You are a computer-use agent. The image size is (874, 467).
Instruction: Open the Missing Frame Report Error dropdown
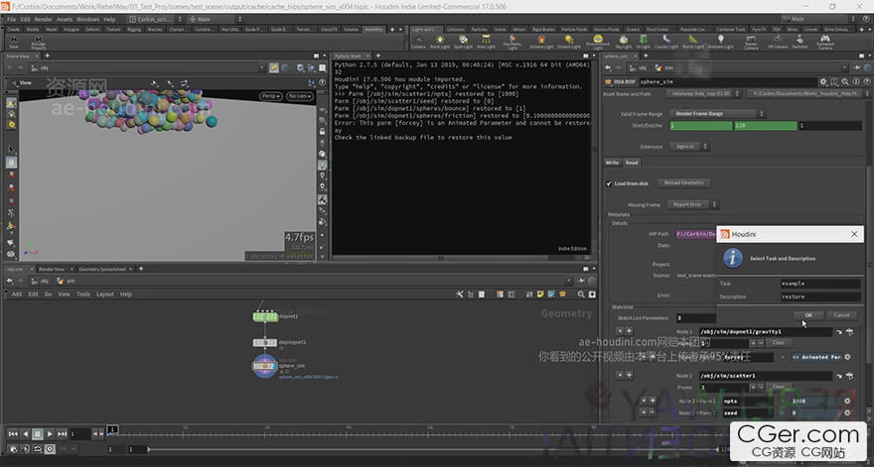[691, 205]
